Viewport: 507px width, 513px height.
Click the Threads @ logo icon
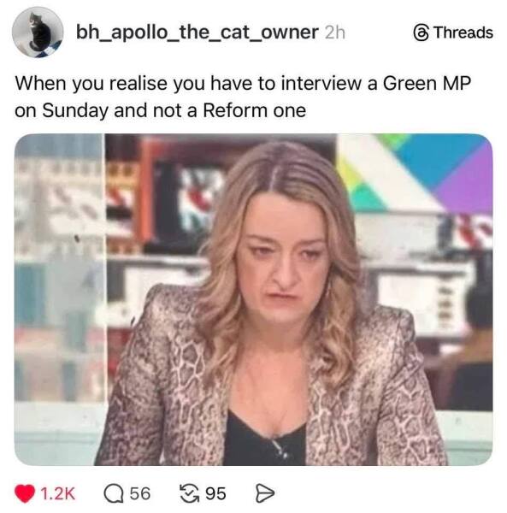[x=422, y=32]
